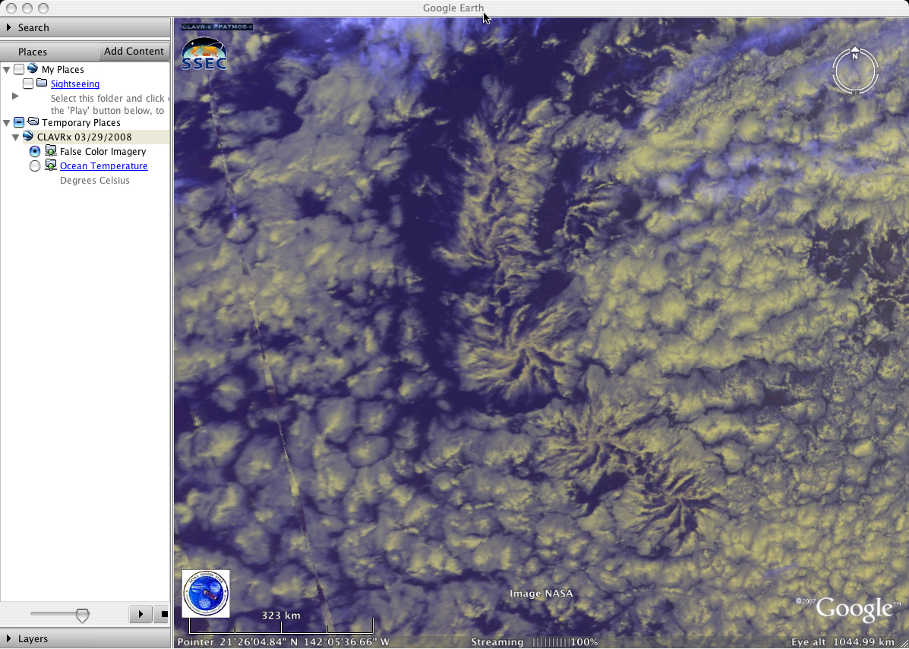Click the compass N north-up control
The height and width of the screenshot is (649, 909).
(x=855, y=55)
